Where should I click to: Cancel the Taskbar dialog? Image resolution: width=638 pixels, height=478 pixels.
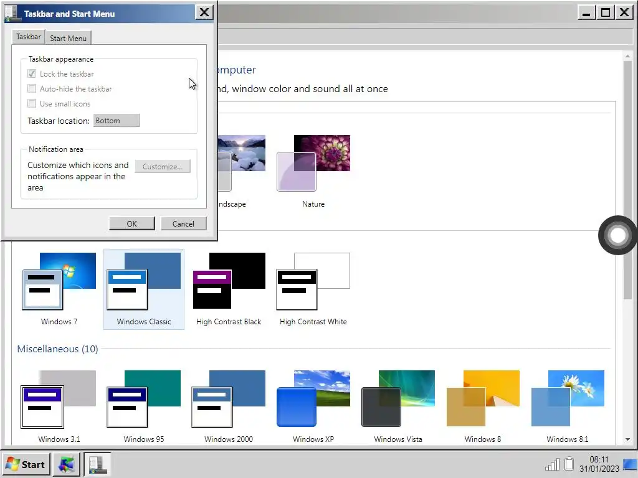point(184,223)
